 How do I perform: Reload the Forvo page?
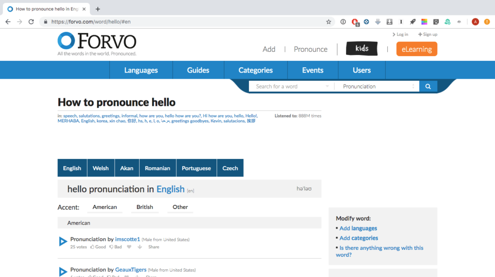click(31, 22)
